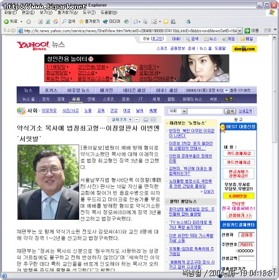Select 연예 in the news sub-navigation

point(91,99)
